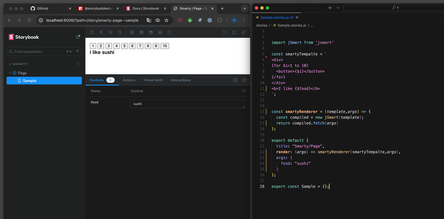Go back in the browser
The image size is (444, 219).
pos(9,20)
